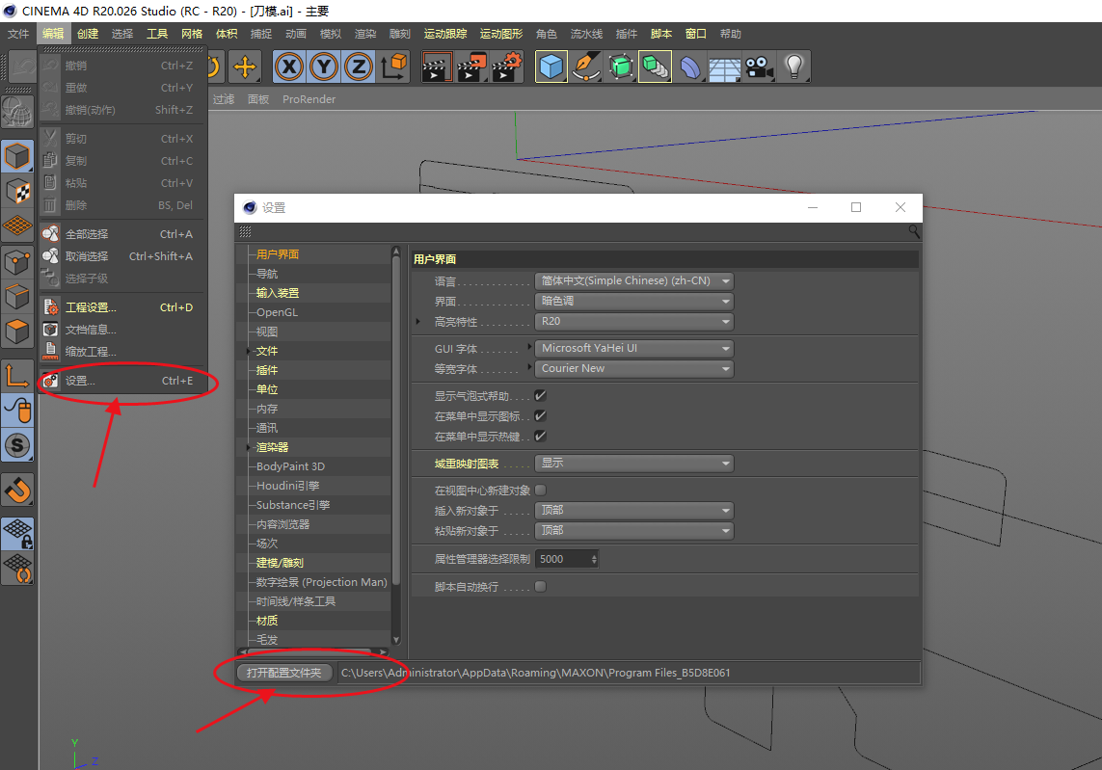Select the points mode icon

point(17,262)
